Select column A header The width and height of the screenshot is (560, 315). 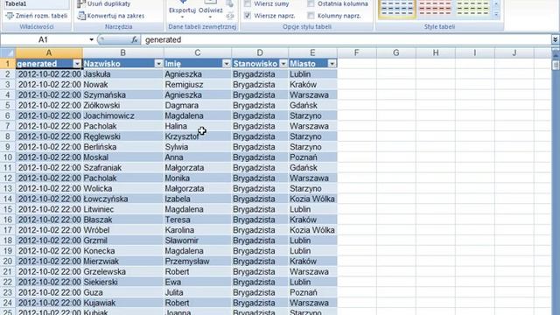pyautogui.click(x=49, y=52)
